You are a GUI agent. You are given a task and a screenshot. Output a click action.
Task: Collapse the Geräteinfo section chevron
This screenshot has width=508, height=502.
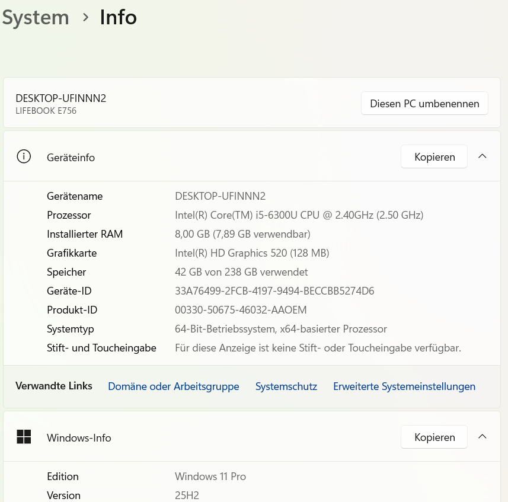[482, 156]
